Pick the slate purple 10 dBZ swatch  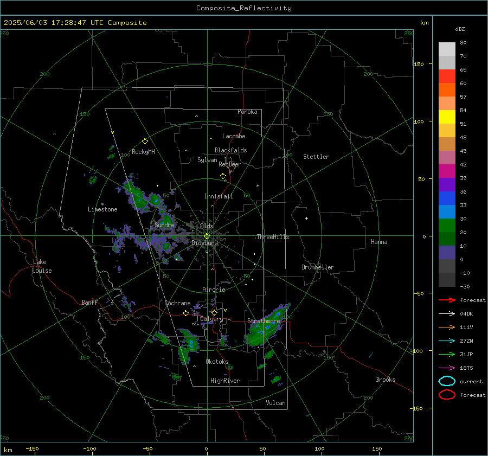pos(447,252)
